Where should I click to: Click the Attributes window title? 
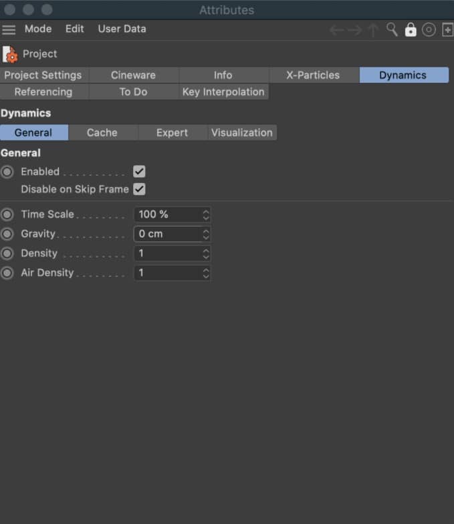coord(227,11)
